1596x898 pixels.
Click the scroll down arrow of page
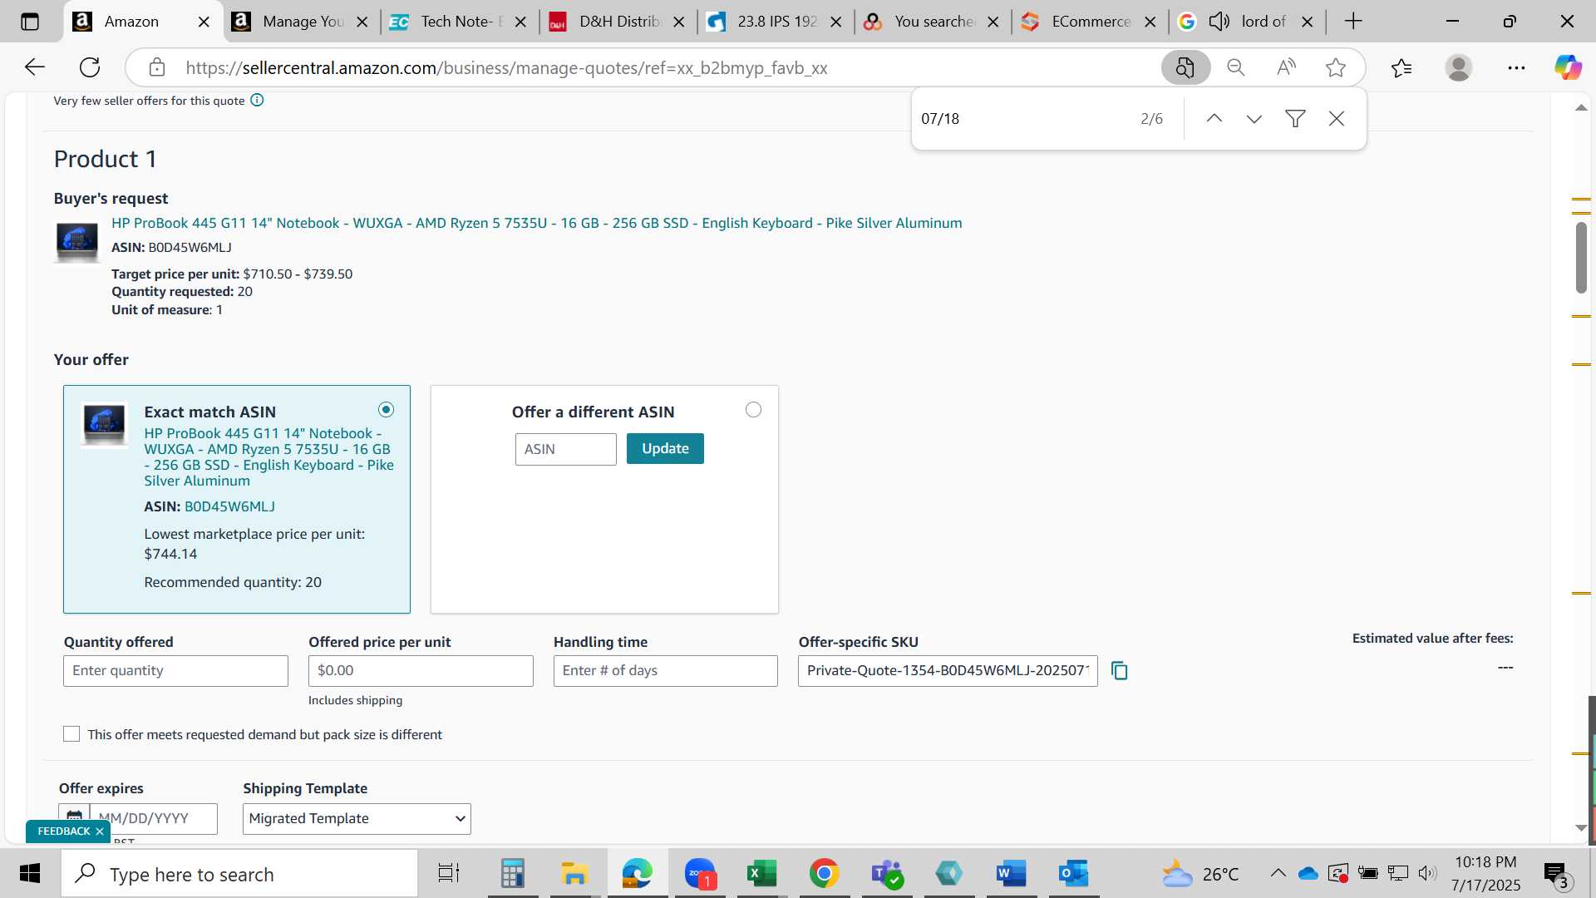(x=1581, y=828)
